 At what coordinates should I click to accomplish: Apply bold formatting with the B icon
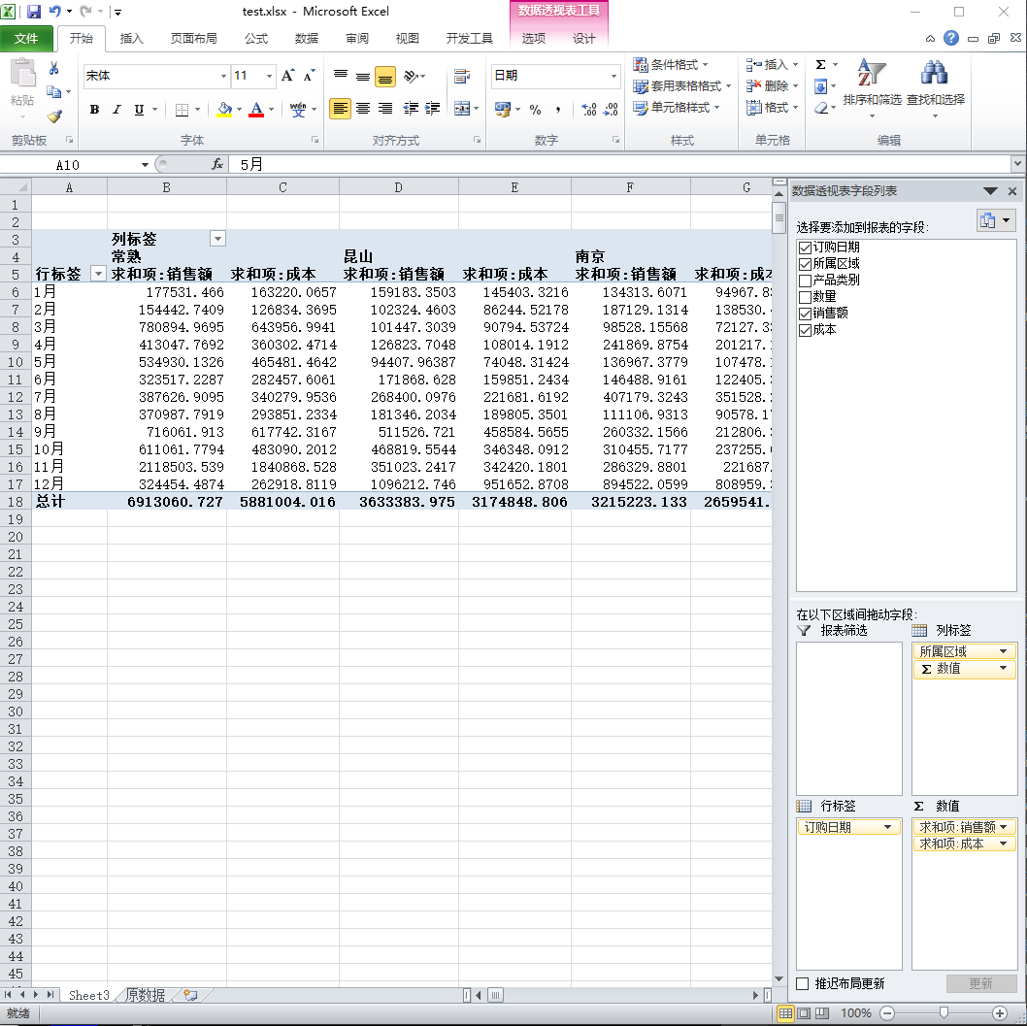click(94, 110)
